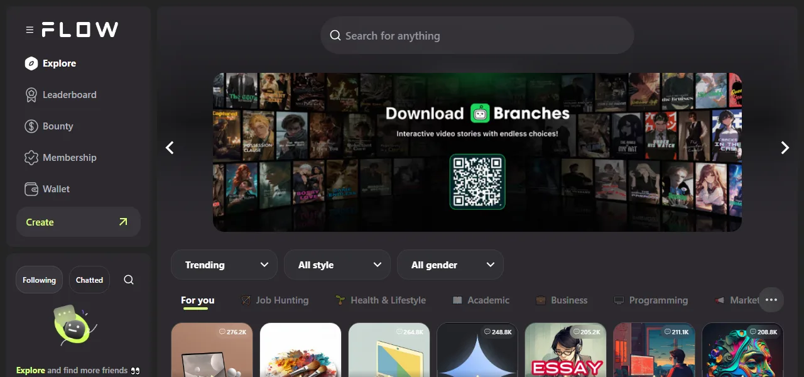Image resolution: width=804 pixels, height=377 pixels.
Task: Select the Marketing category tab
Action: (x=736, y=300)
